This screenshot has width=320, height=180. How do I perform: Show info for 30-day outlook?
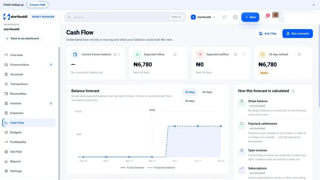coord(299,54)
